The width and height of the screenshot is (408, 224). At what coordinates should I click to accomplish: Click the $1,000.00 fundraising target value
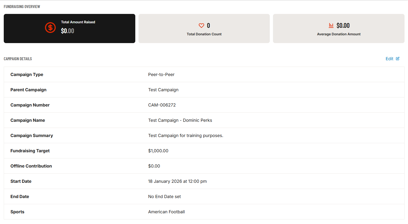point(158,151)
